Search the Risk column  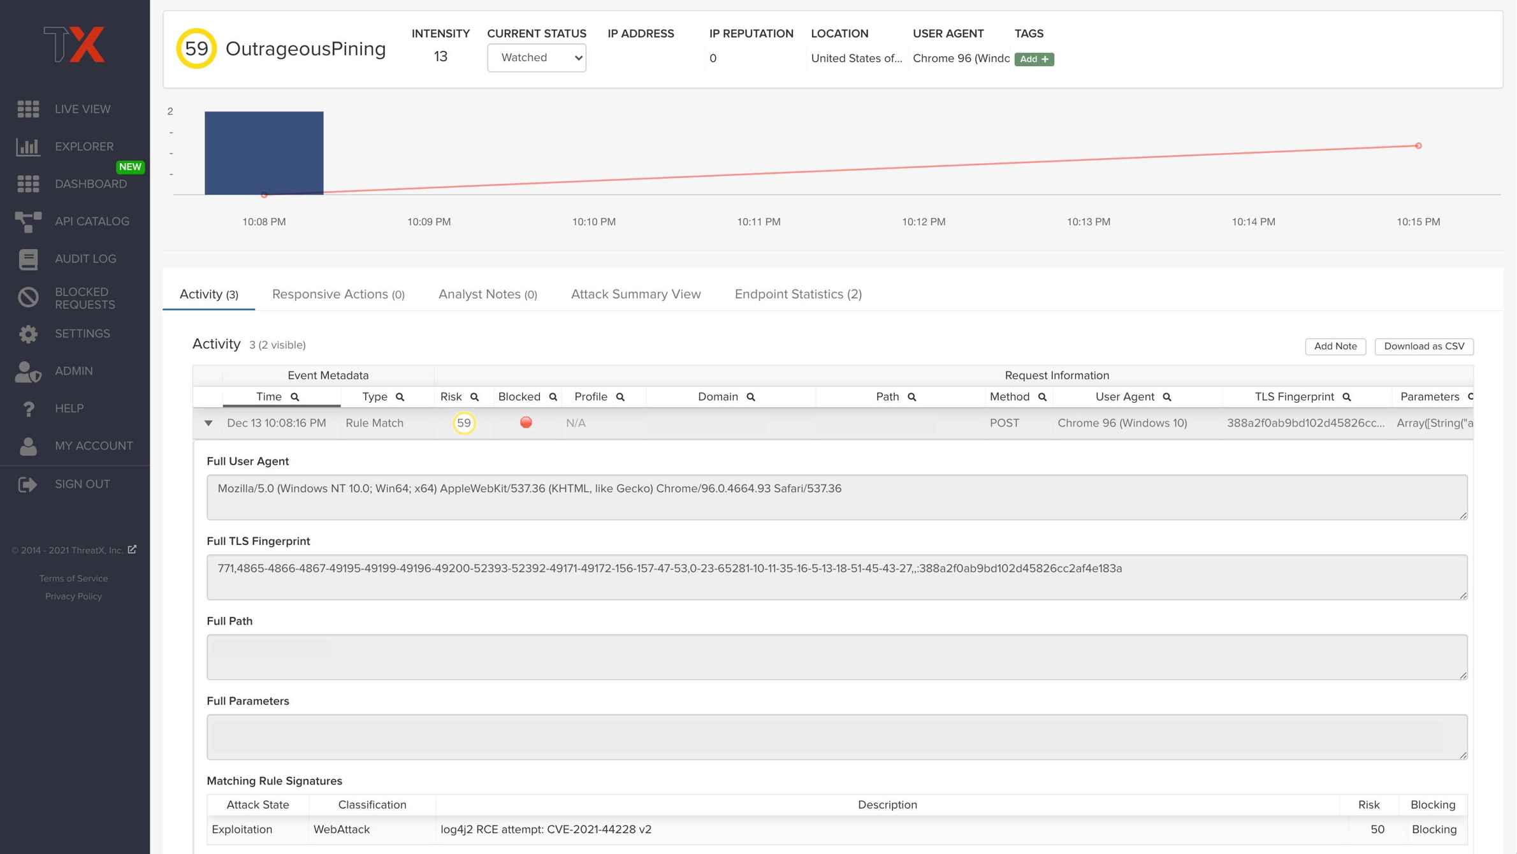tap(475, 397)
